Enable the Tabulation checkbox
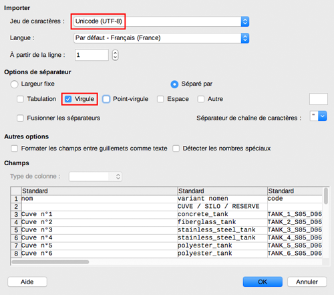The height and width of the screenshot is (295, 334). point(20,99)
